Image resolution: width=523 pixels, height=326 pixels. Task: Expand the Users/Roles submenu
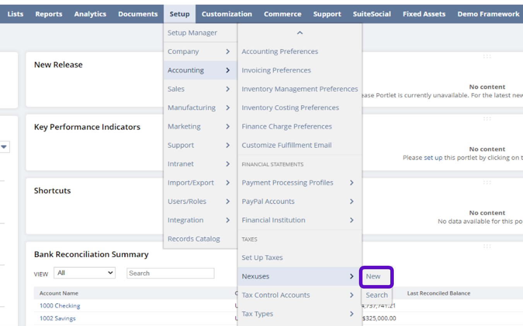[x=227, y=202]
